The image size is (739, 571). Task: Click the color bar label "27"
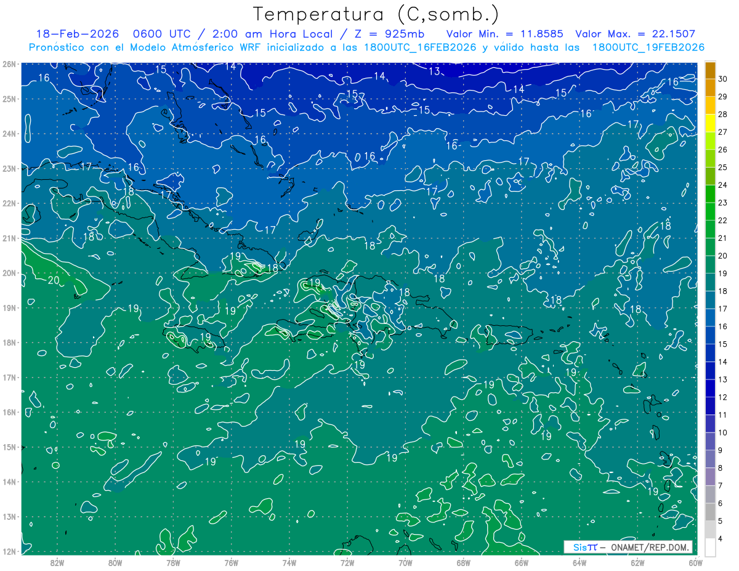[x=723, y=132]
